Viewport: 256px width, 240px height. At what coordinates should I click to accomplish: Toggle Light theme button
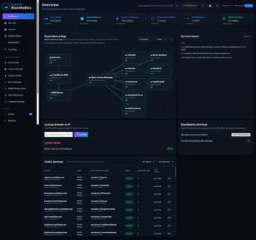coord(249,6)
